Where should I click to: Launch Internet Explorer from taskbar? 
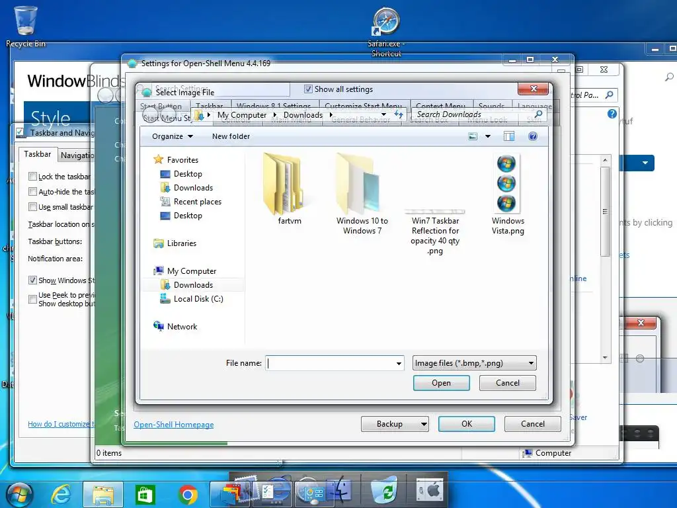[61, 495]
